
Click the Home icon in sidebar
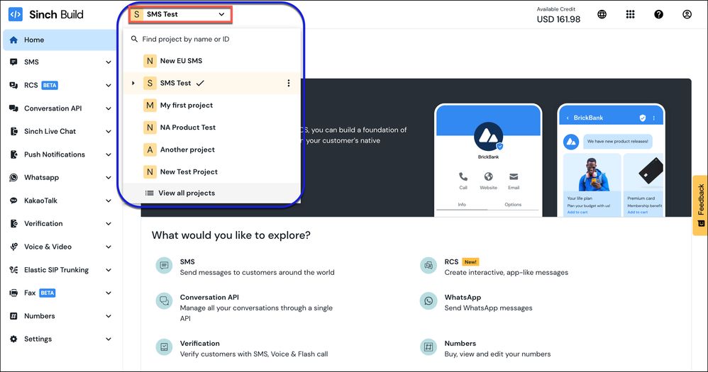pos(13,40)
